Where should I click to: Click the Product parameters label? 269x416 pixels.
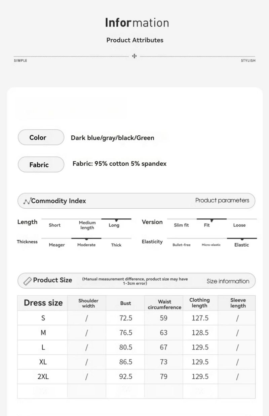(x=222, y=201)
